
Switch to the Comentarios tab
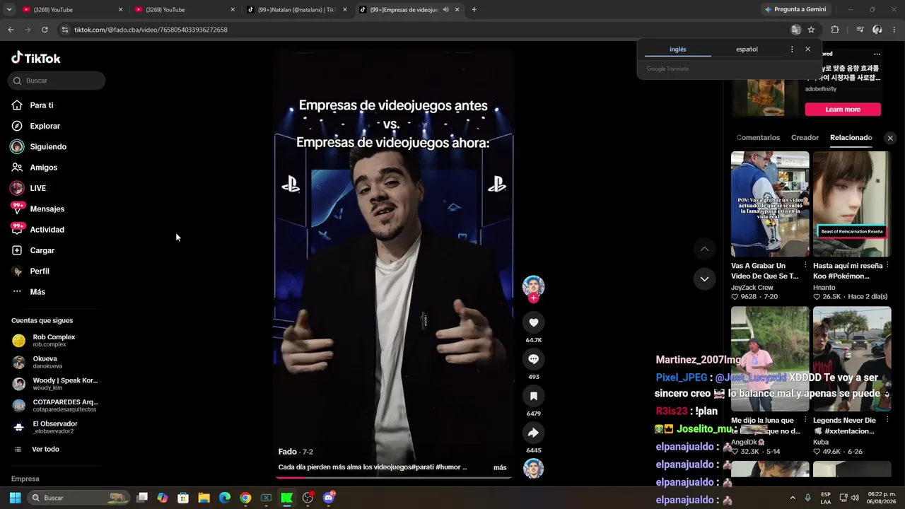(x=758, y=138)
